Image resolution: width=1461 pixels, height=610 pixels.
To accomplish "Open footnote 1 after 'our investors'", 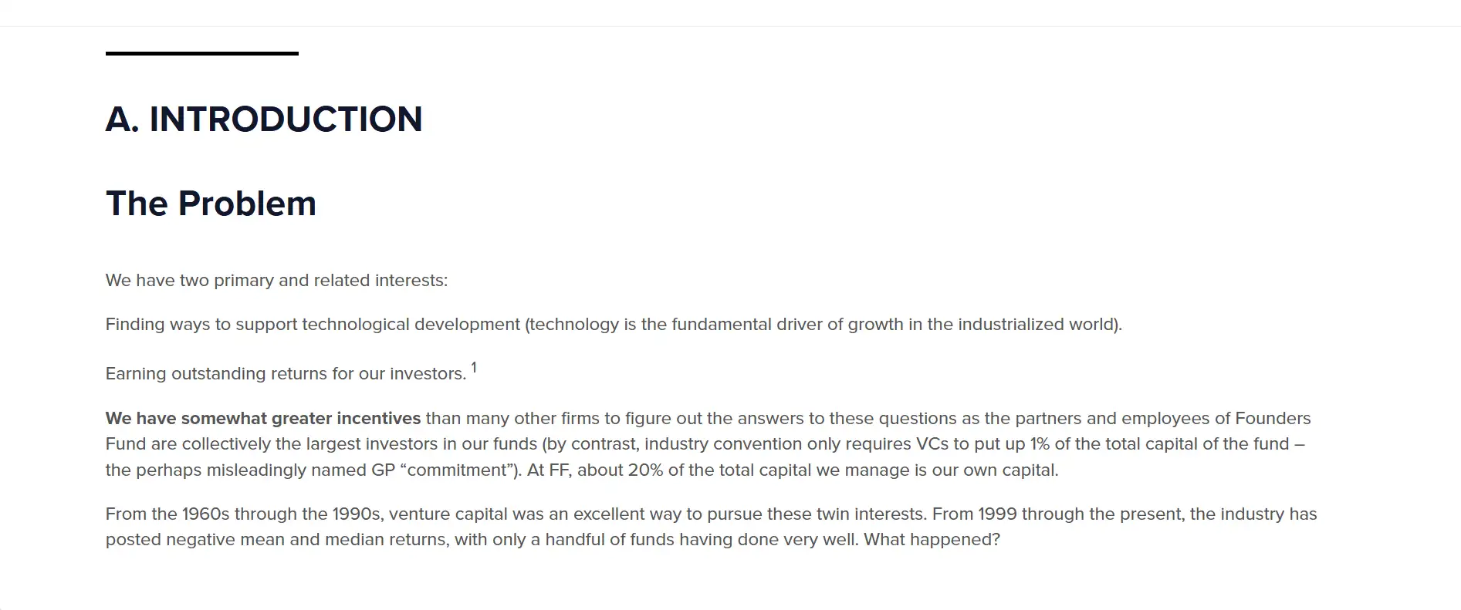I will click(x=474, y=368).
